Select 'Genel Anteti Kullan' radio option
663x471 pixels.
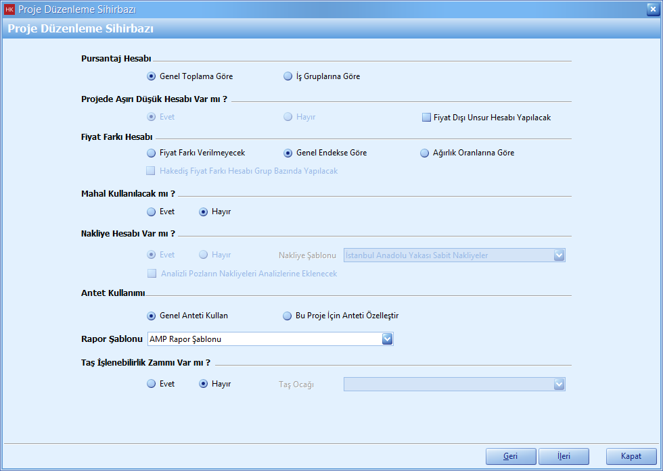click(152, 316)
